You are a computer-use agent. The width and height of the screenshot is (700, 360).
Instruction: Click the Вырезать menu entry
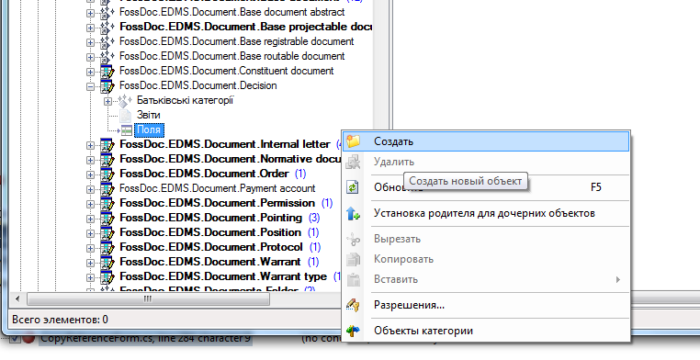[486, 239]
